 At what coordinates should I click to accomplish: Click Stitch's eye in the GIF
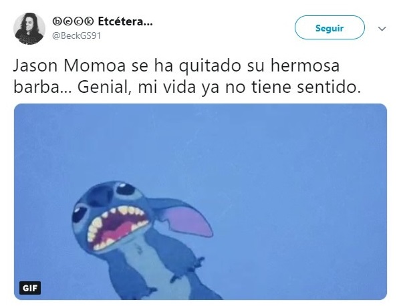[125, 189]
